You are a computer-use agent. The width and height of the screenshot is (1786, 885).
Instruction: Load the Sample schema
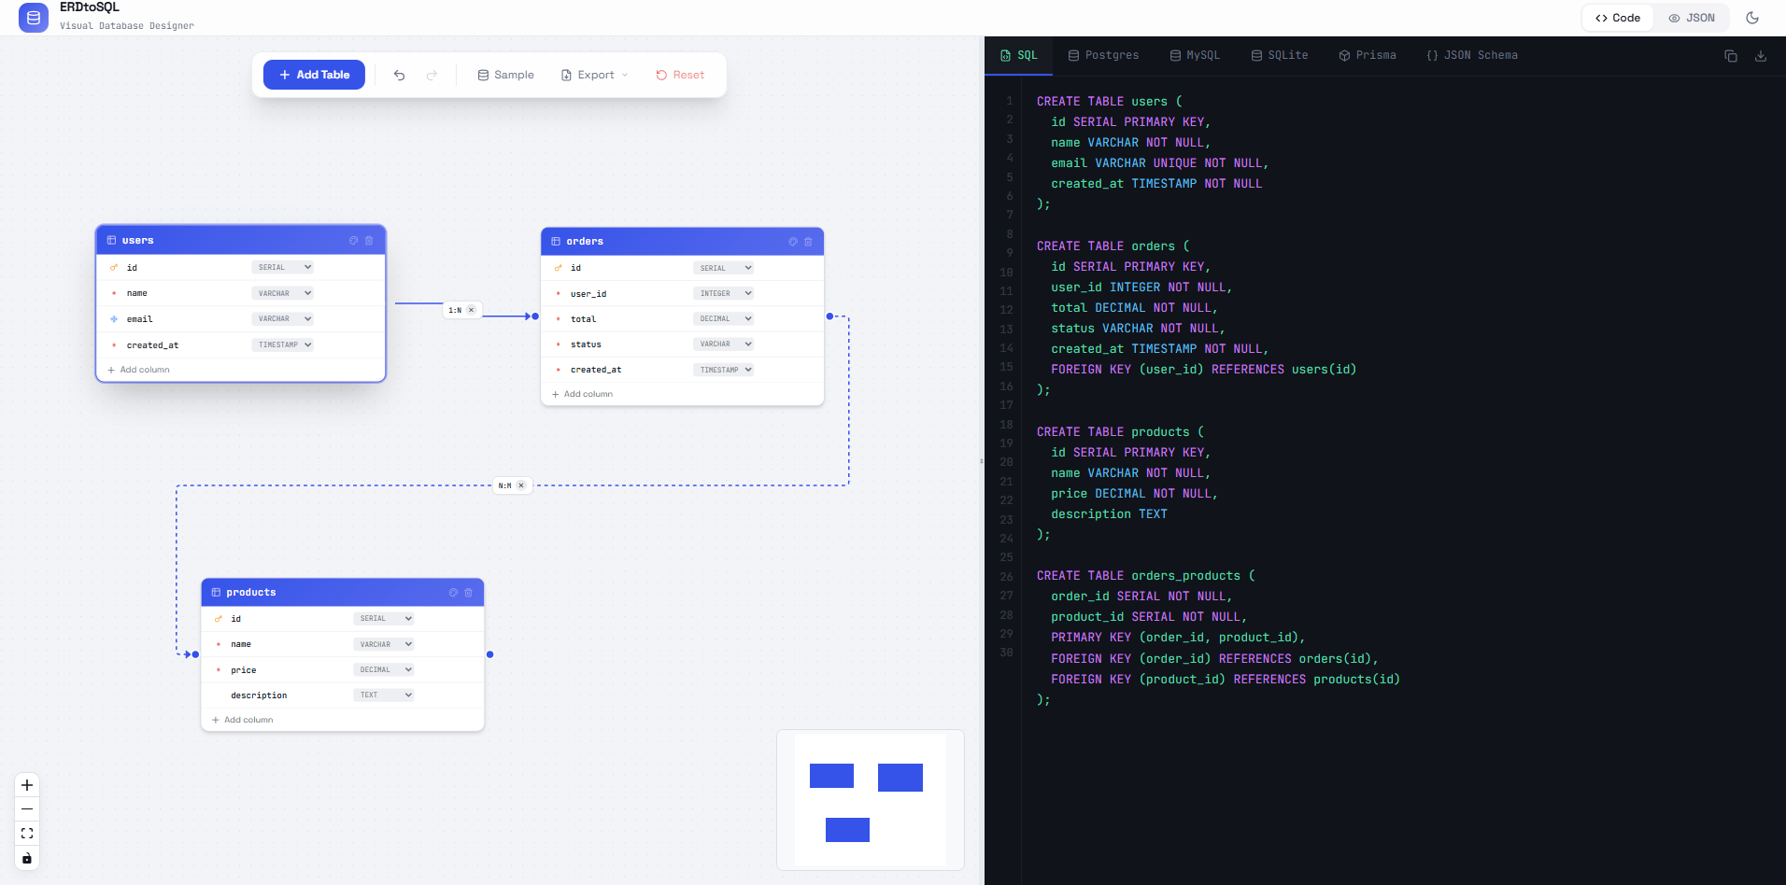505,75
